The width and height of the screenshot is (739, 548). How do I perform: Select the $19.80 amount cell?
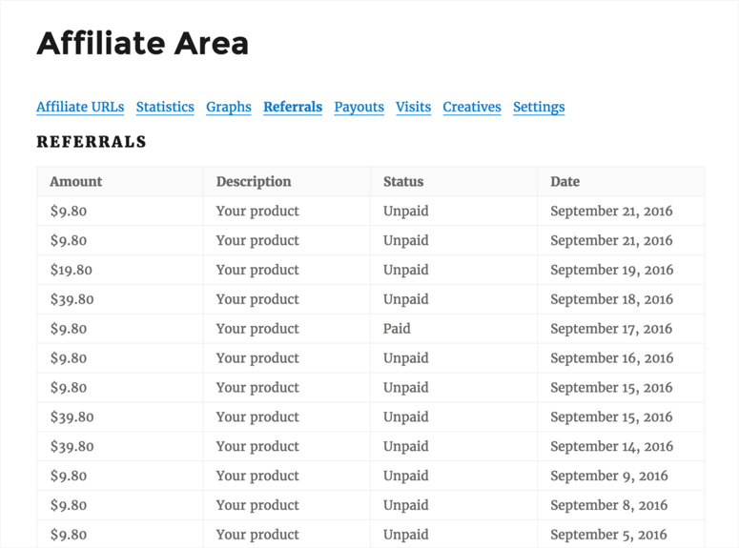tap(72, 270)
